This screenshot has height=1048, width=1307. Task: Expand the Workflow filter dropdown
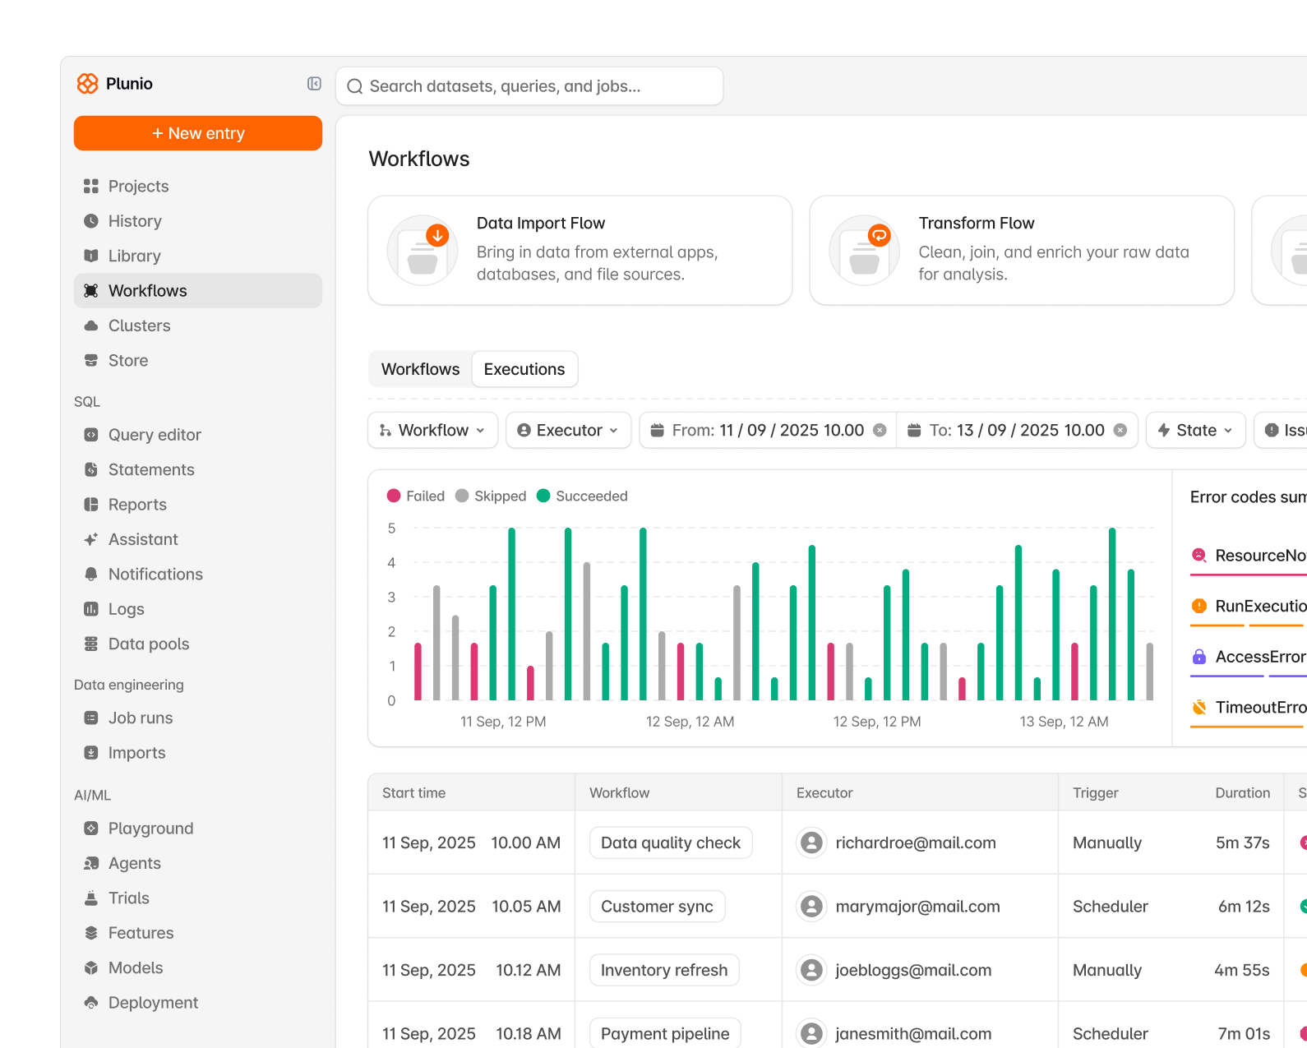tap(432, 430)
